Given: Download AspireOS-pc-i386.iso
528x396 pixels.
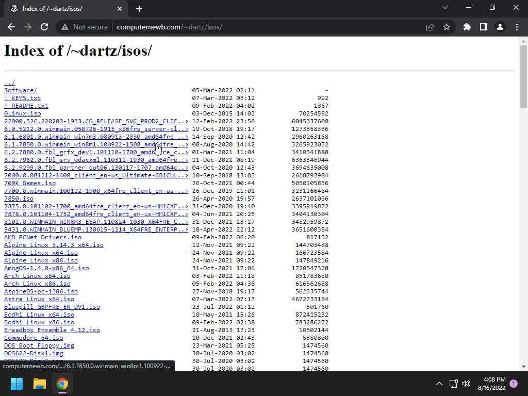Looking at the screenshot, I should click(41, 292).
